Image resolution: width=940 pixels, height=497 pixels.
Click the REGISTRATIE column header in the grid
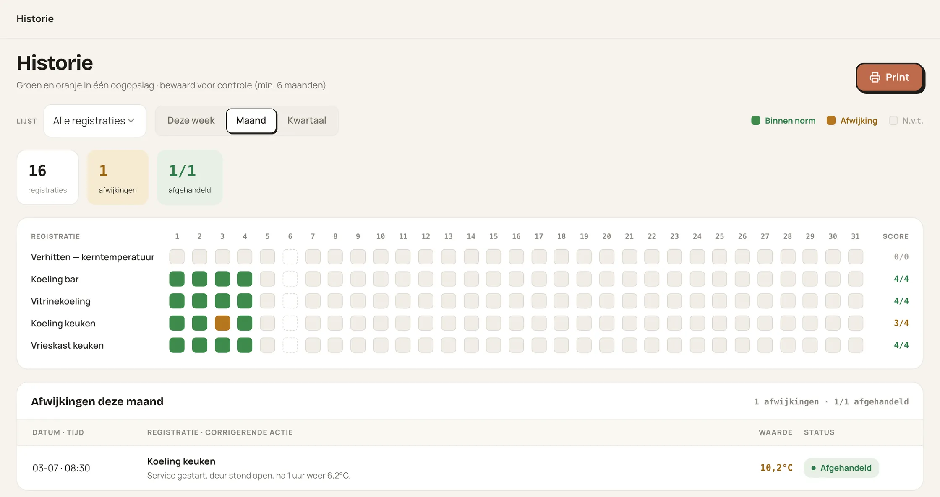tap(55, 236)
